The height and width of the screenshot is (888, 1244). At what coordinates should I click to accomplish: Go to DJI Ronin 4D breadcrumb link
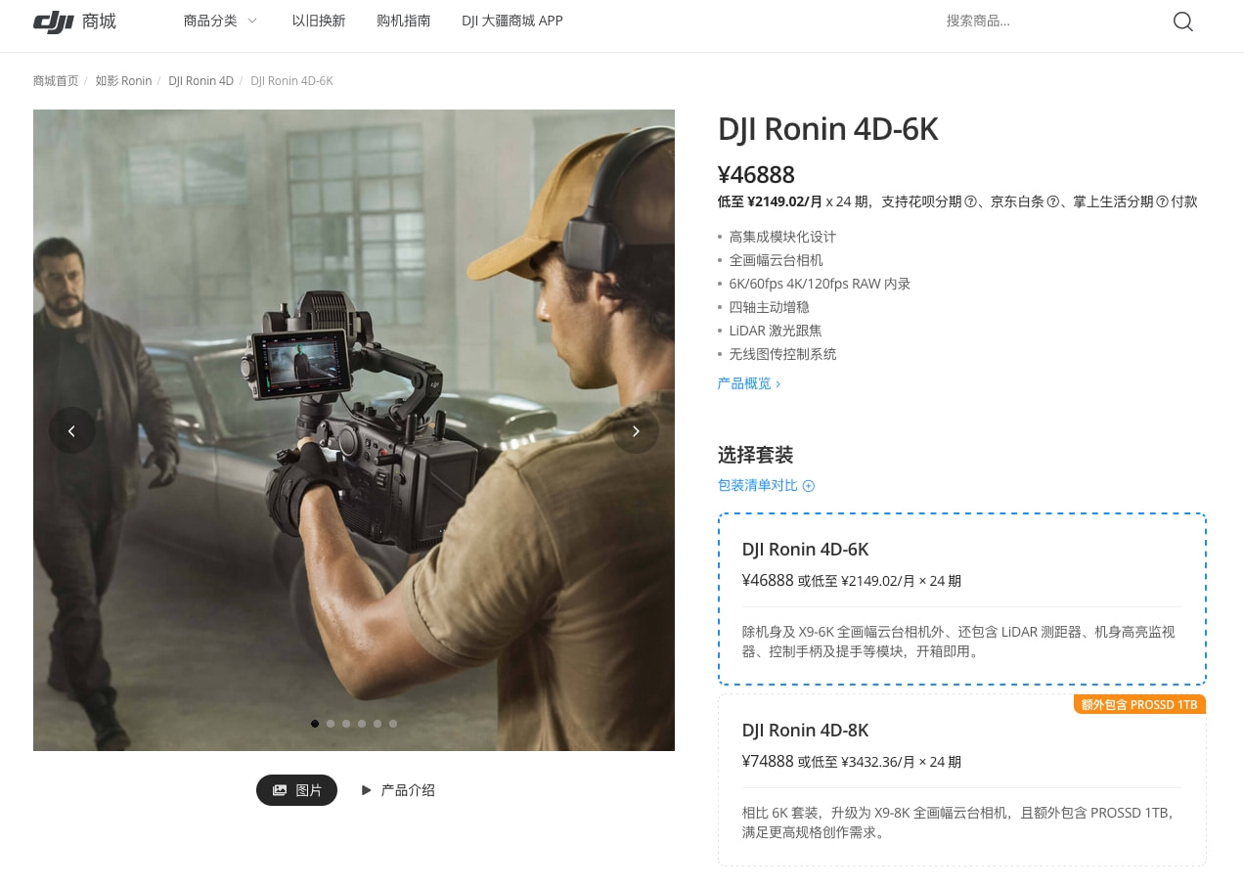click(200, 81)
